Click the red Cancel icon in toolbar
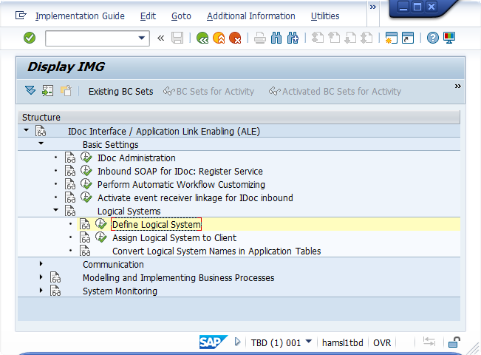This screenshot has height=355, width=481. pyautogui.click(x=234, y=38)
